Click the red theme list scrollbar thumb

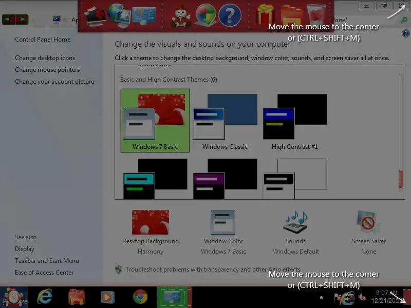pos(400,179)
